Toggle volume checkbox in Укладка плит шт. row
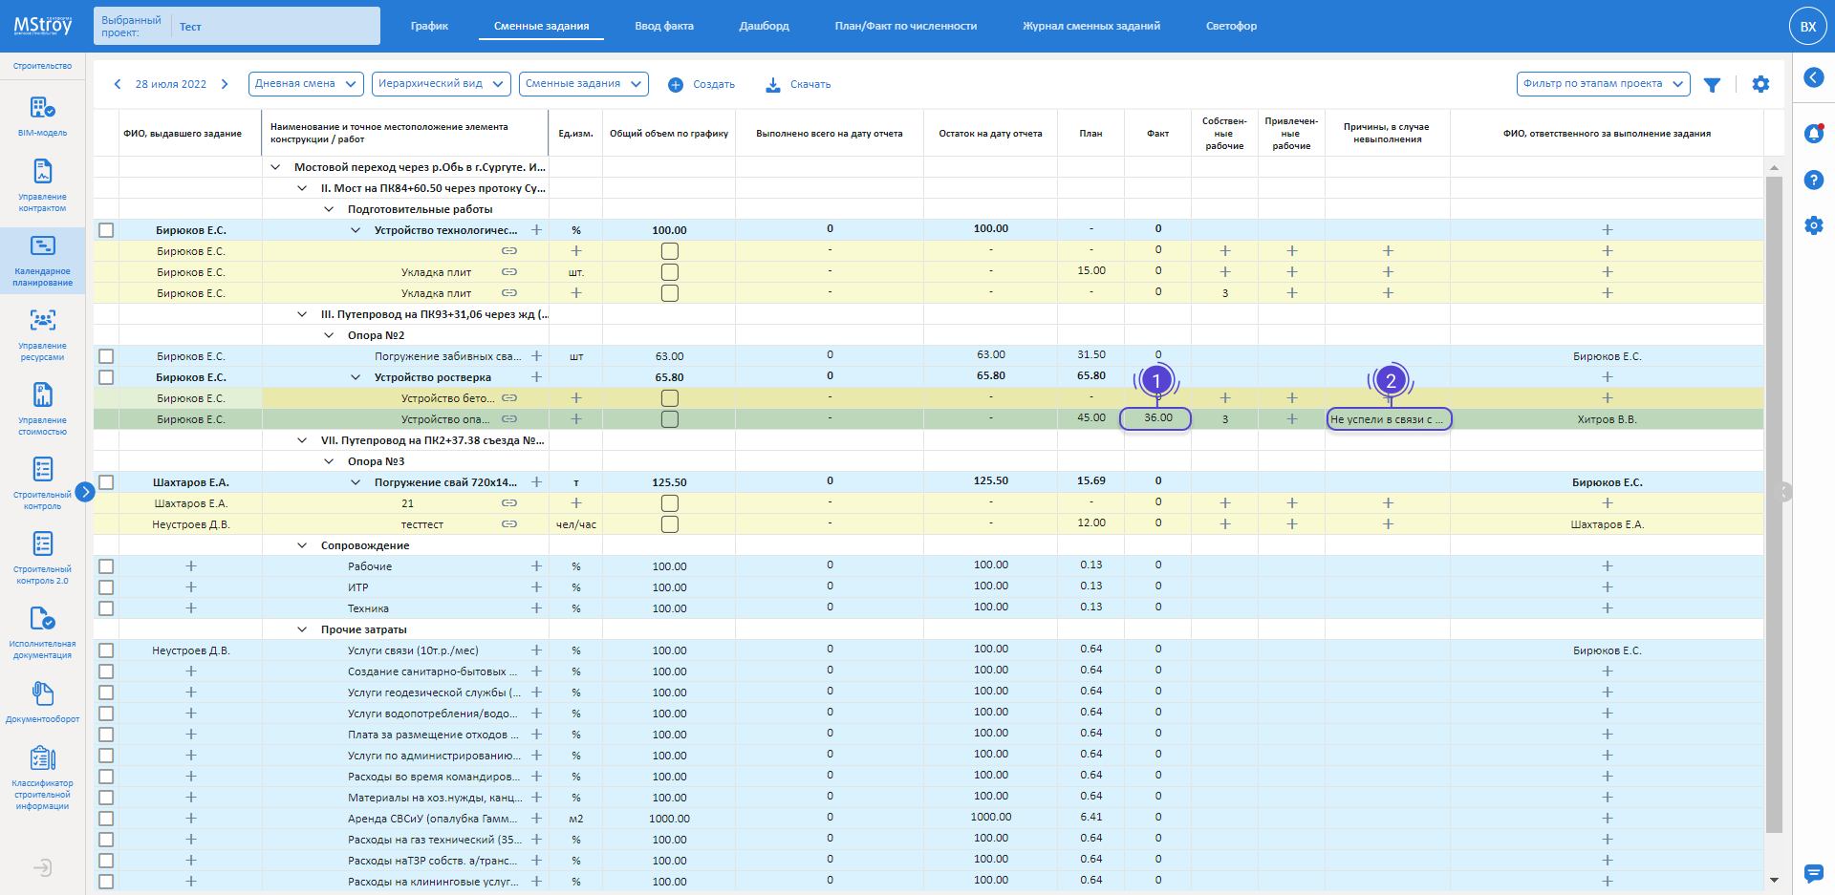Screen dimensions: 1835x895 click(670, 272)
